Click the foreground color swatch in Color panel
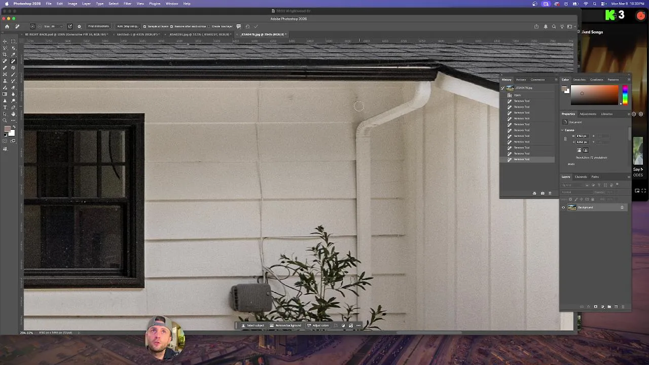649x365 pixels. click(x=565, y=89)
